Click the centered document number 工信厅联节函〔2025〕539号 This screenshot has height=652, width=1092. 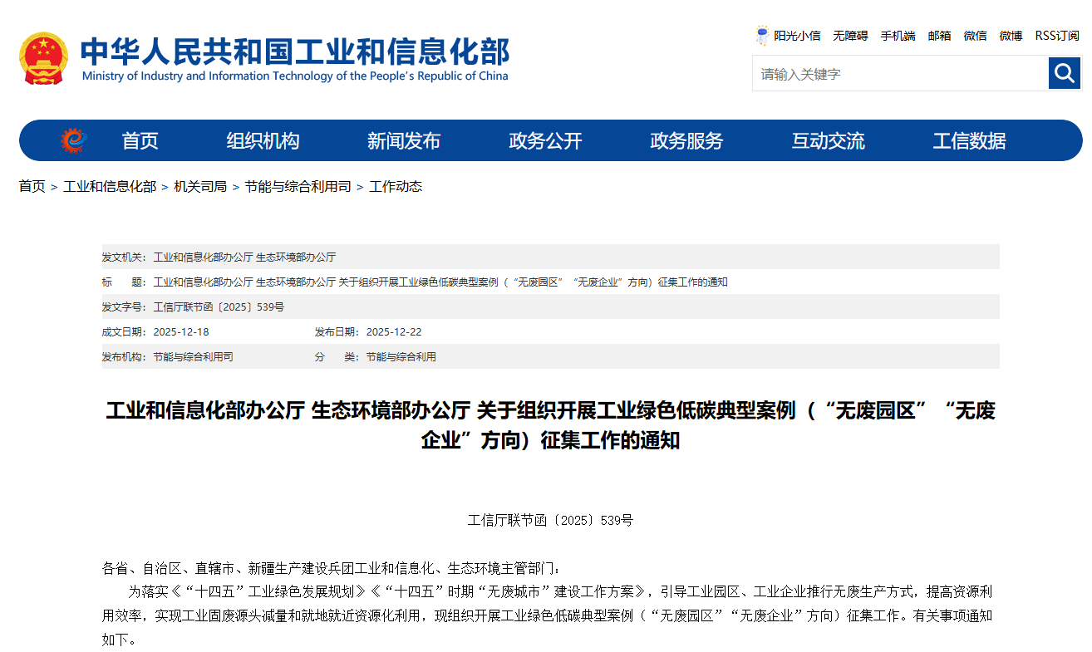tap(550, 521)
